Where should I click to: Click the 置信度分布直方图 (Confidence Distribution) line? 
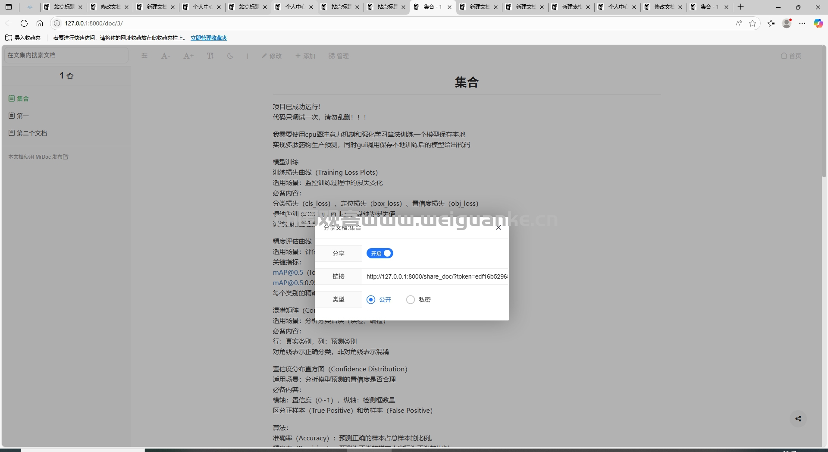pos(340,369)
